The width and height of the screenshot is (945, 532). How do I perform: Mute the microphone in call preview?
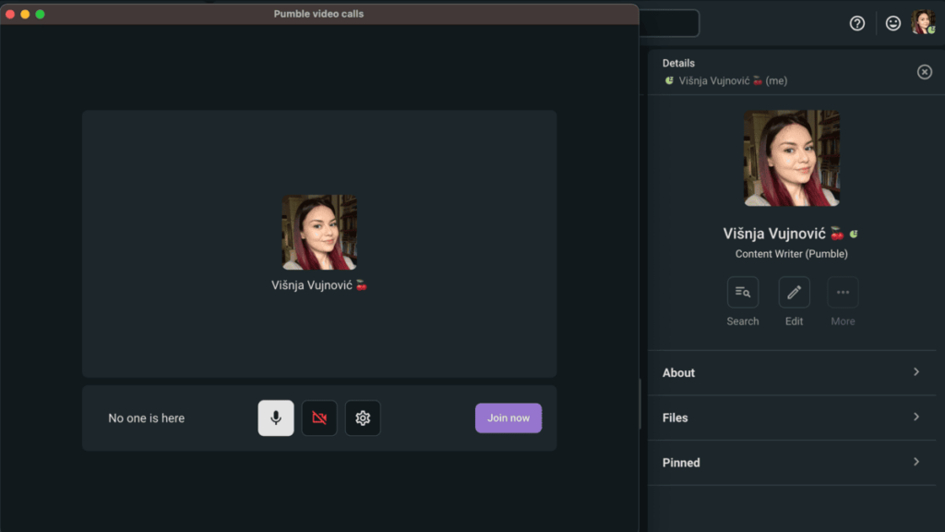(x=275, y=418)
